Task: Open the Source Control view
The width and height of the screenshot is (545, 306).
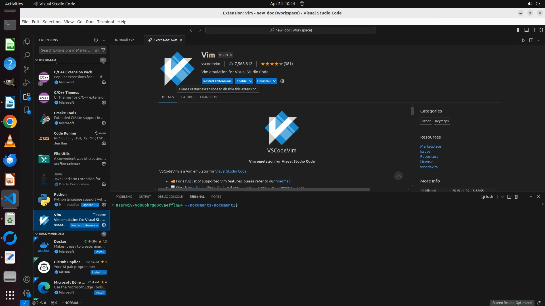Action: [27, 69]
